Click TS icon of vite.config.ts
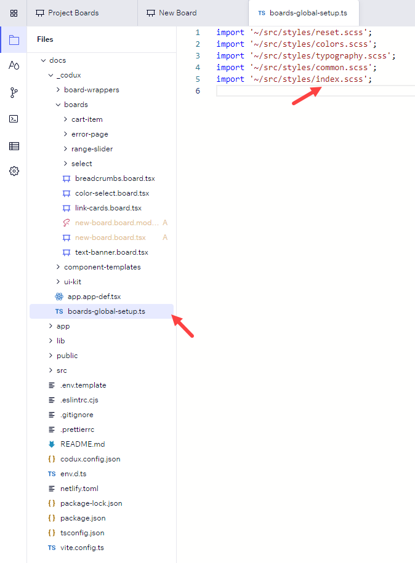The width and height of the screenshot is (415, 563). (x=52, y=548)
